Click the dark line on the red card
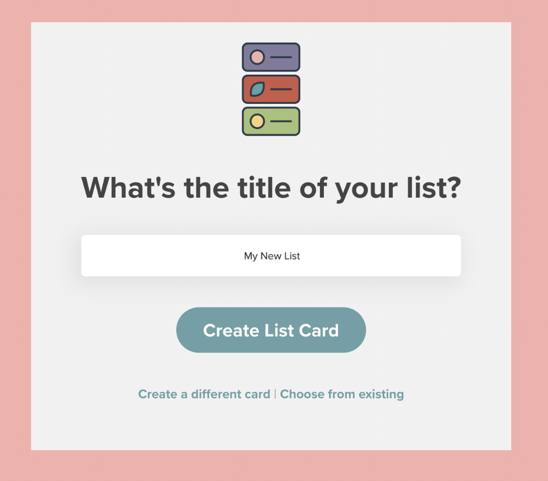The height and width of the screenshot is (481, 548). (281, 89)
